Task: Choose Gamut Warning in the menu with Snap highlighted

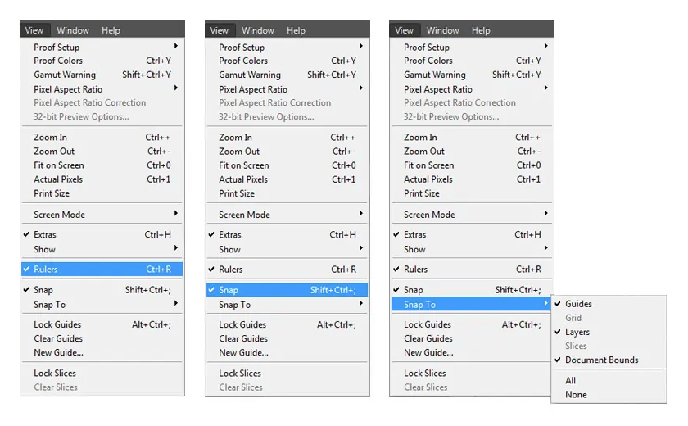Action: (x=250, y=75)
